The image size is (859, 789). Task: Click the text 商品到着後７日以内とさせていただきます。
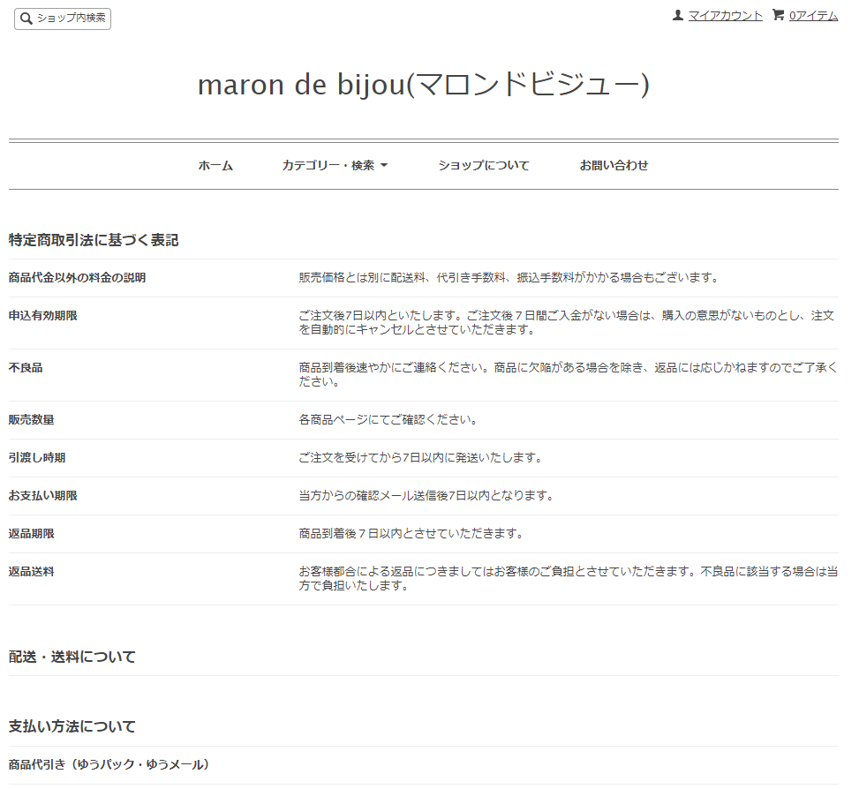point(412,533)
